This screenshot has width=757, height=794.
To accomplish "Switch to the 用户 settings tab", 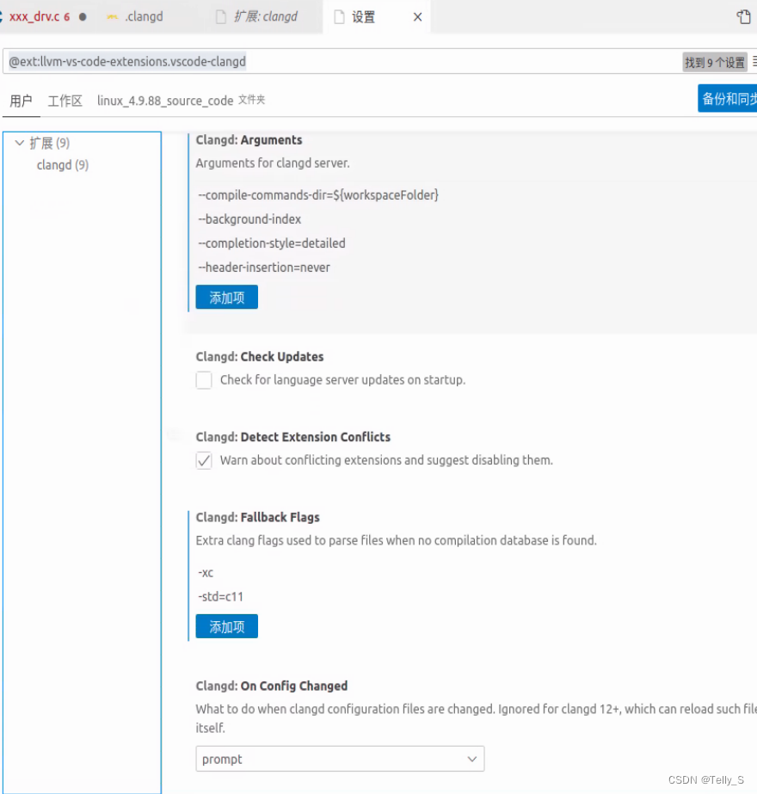I will coord(21,100).
